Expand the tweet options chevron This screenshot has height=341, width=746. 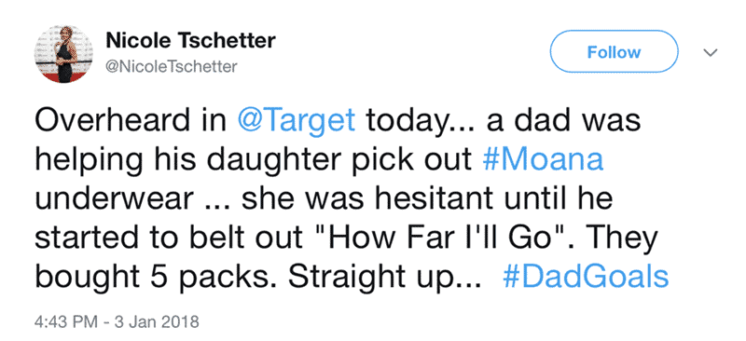(x=711, y=52)
